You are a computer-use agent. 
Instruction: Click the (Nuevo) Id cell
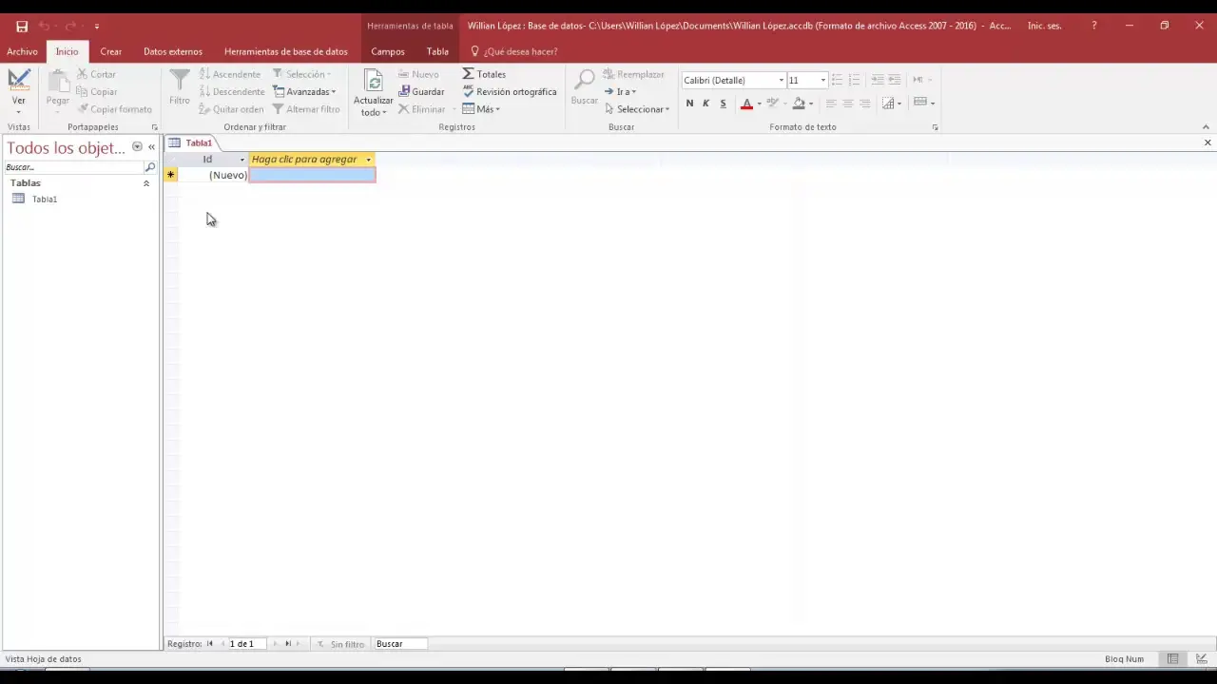[214, 175]
